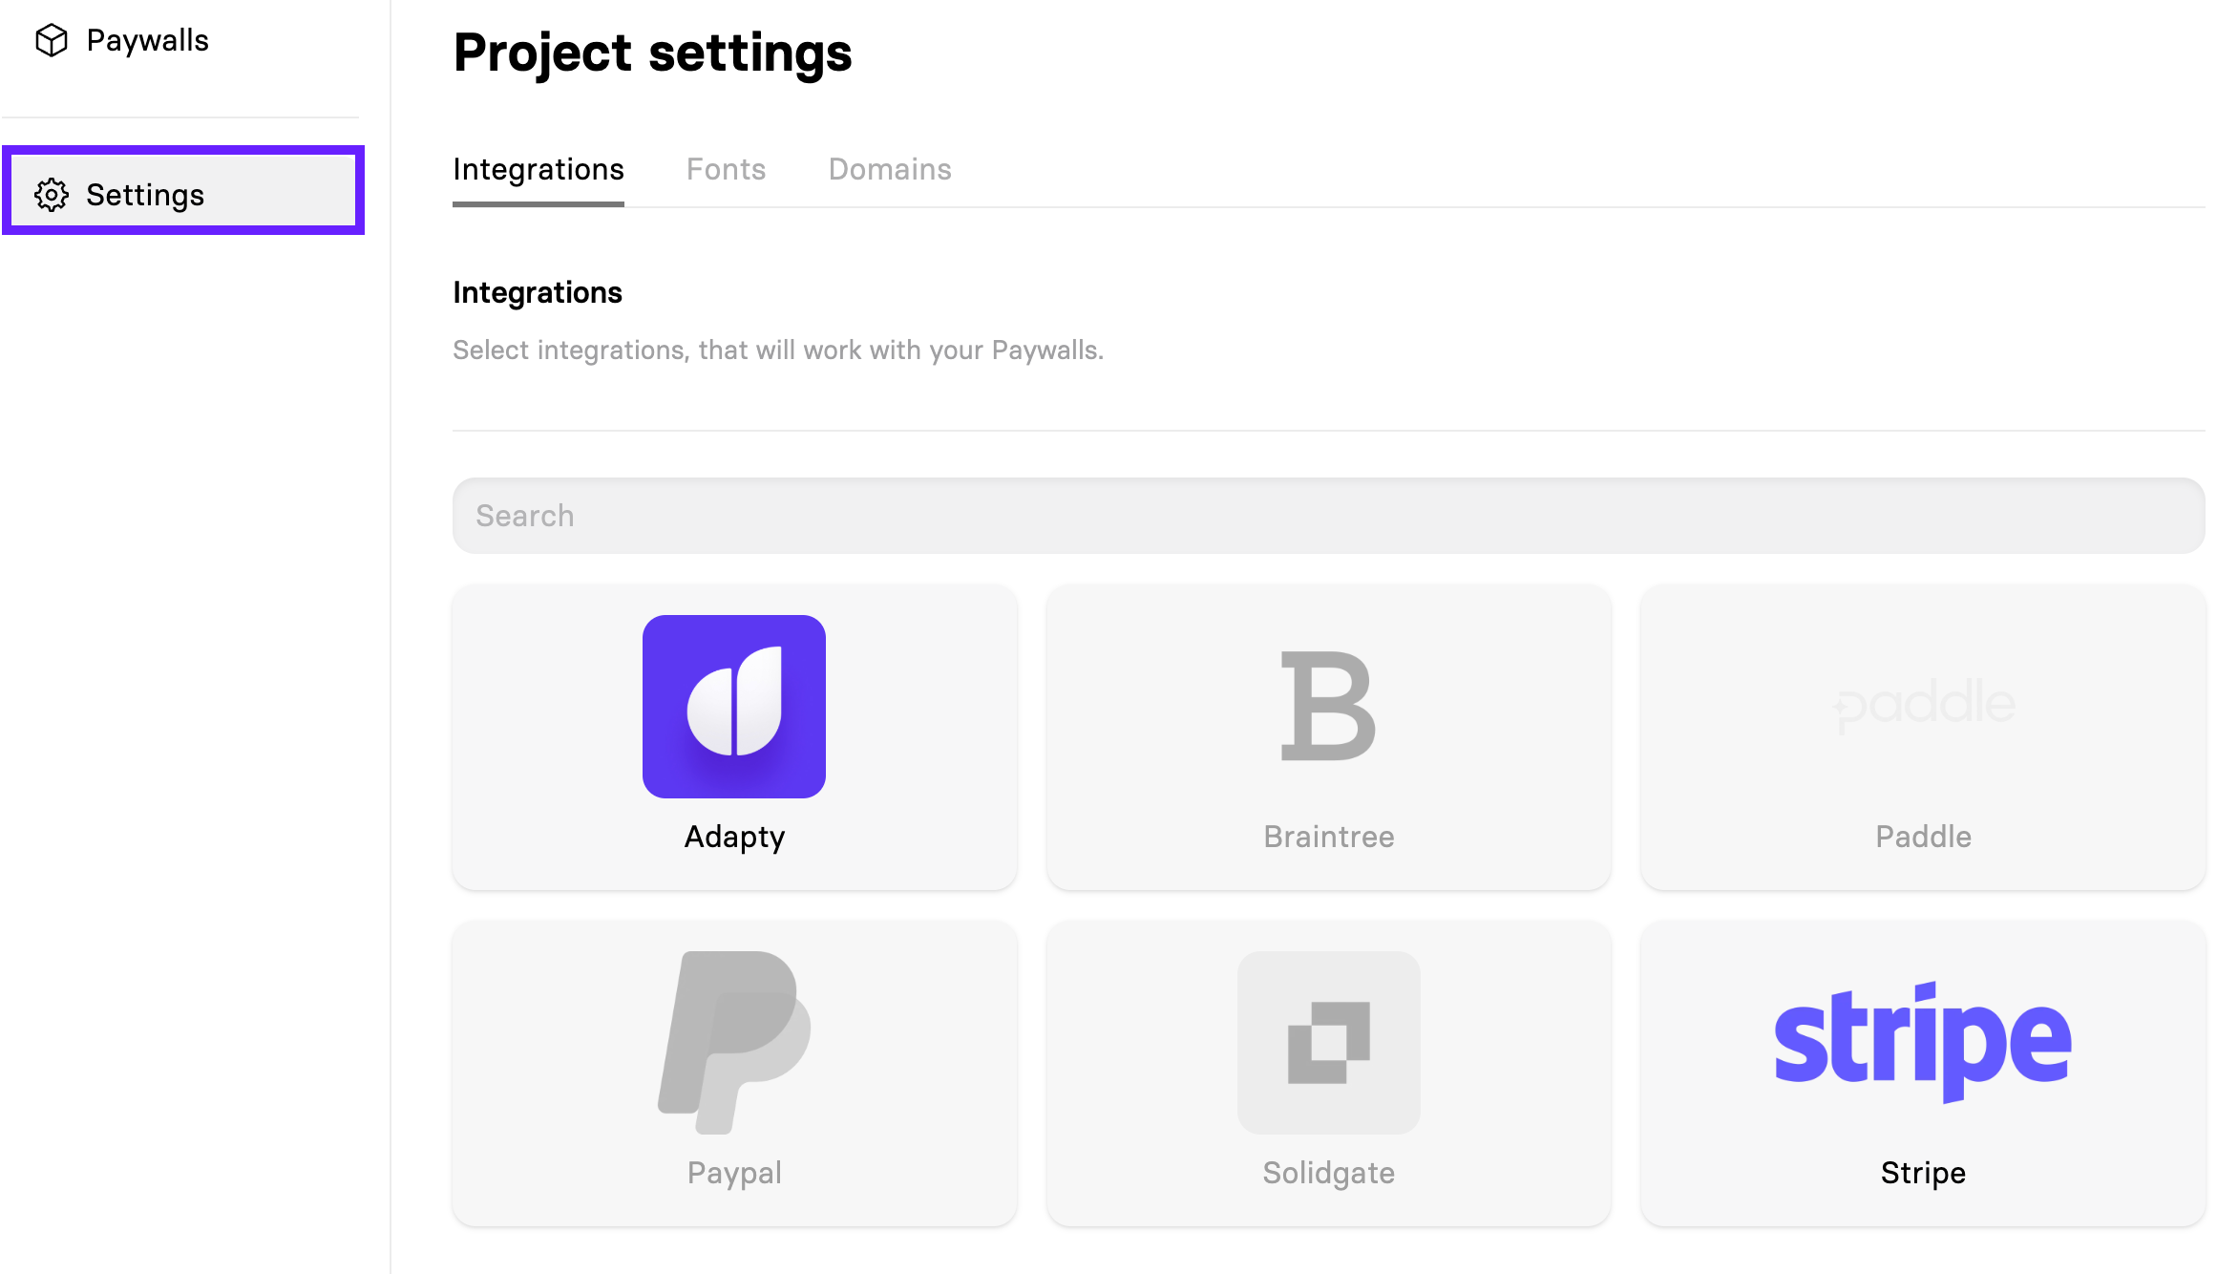2238x1274 pixels.
Task: Click the Solidgate card label
Action: click(x=1328, y=1173)
